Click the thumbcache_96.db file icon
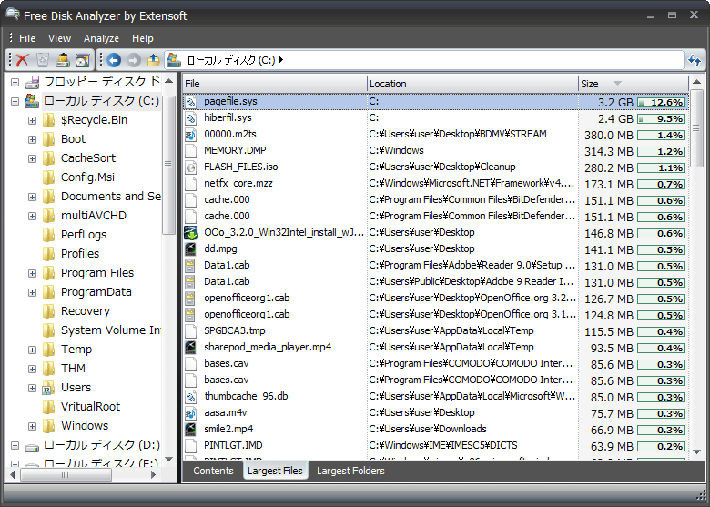This screenshot has width=710, height=507. pos(190,397)
